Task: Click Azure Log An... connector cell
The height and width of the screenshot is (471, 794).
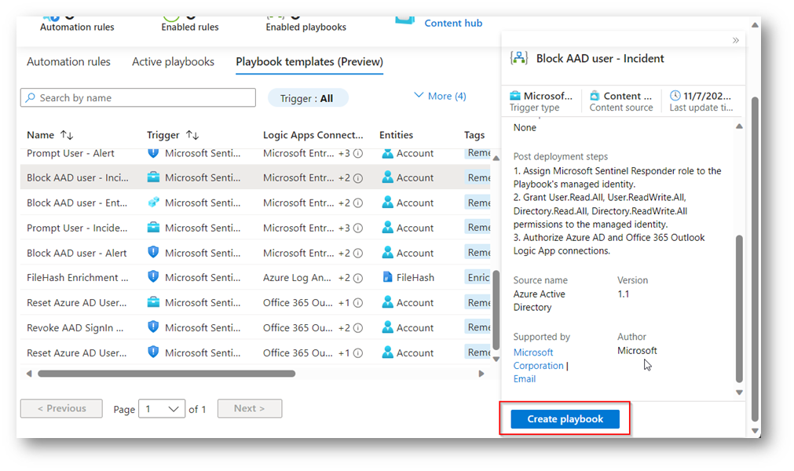Action: point(297,278)
